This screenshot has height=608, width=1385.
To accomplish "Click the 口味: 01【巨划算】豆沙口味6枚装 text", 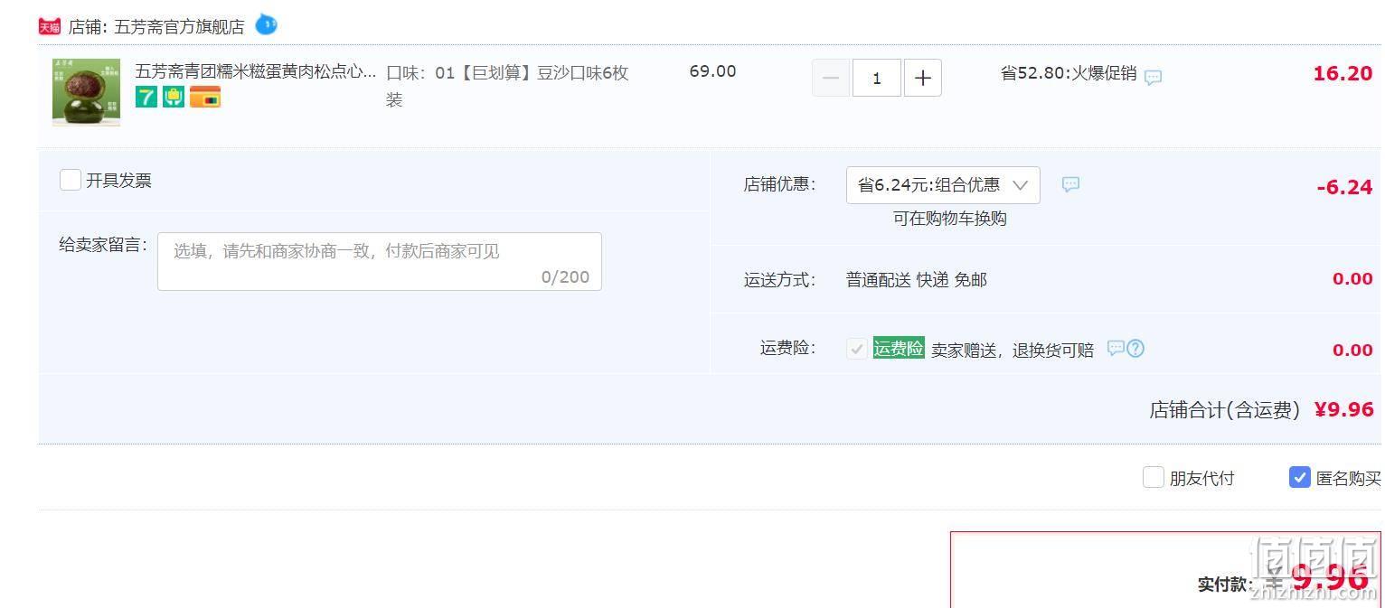I will (507, 86).
